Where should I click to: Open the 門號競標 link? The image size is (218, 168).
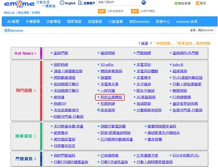[x=144, y=53]
